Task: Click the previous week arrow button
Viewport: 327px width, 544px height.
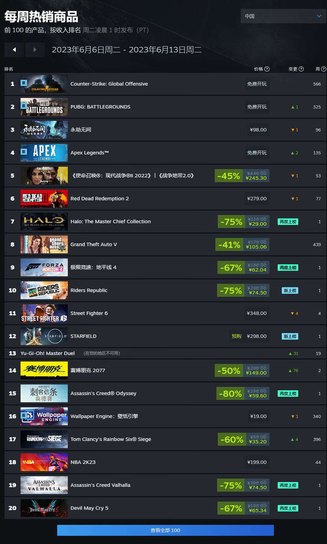Action: [x=14, y=50]
